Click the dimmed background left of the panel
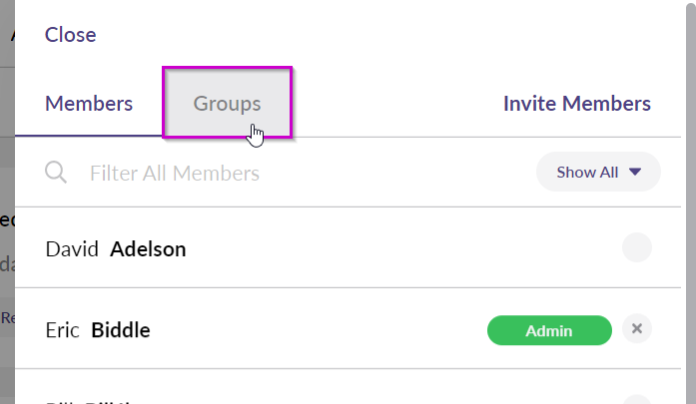The height and width of the screenshot is (404, 696). (x=7, y=202)
